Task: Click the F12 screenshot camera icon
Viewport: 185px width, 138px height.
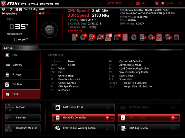Action: pos(138,3)
